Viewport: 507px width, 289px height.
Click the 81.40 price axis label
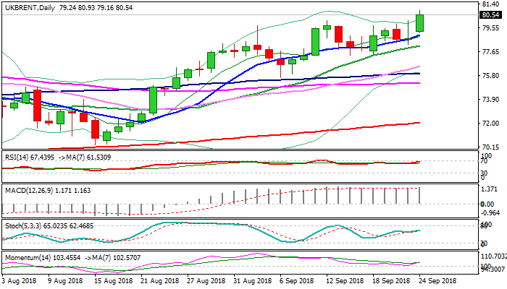coord(490,4)
